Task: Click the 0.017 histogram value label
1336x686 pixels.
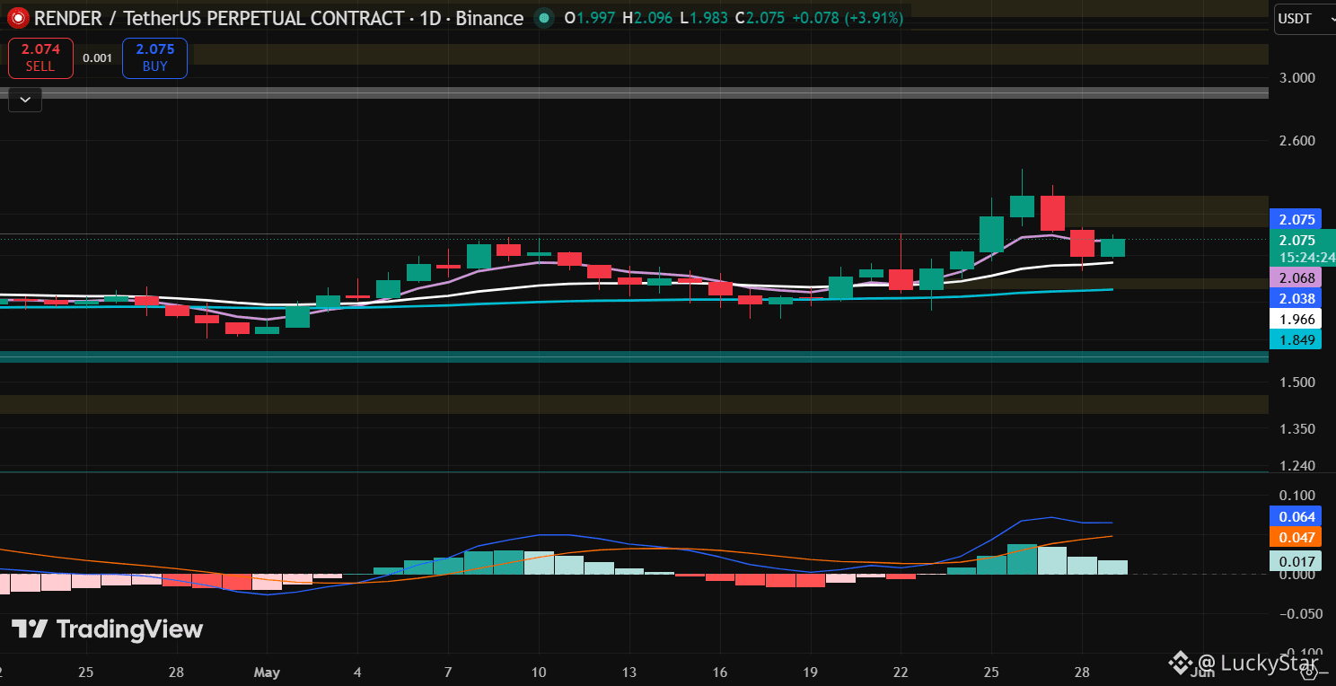Action: pos(1296,562)
